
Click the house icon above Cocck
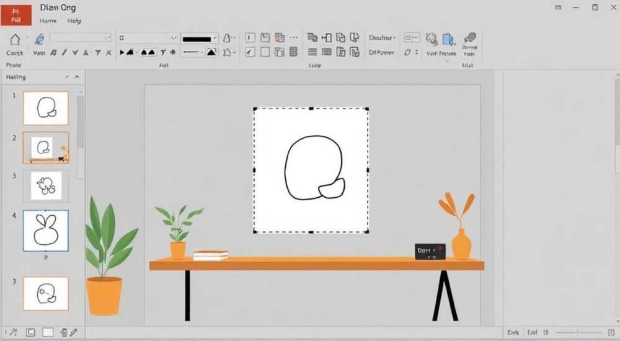(15, 39)
